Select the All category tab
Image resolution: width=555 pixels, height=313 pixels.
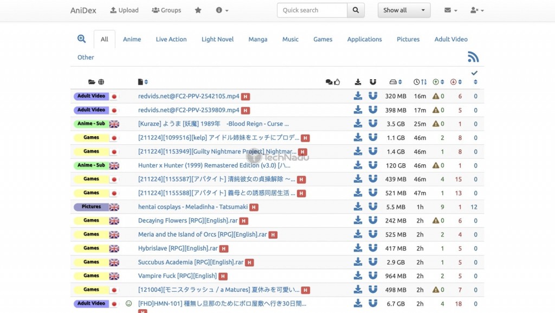click(105, 39)
